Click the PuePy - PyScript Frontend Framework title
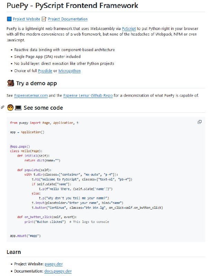Viewport: 213px width, 276px height. point(72,6)
